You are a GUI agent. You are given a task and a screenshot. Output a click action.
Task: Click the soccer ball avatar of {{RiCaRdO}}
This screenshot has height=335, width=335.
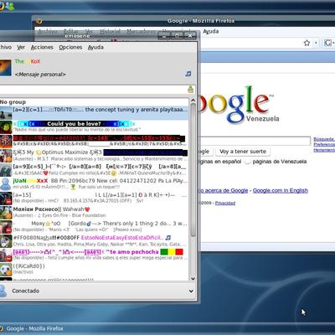pos(6,269)
